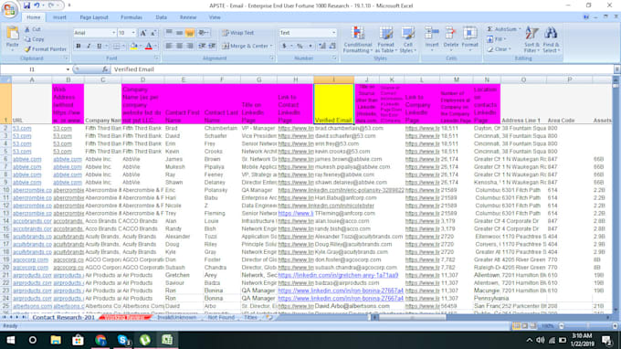Click the Office button logo
This screenshot has height=349, width=621.
pos(9,9)
